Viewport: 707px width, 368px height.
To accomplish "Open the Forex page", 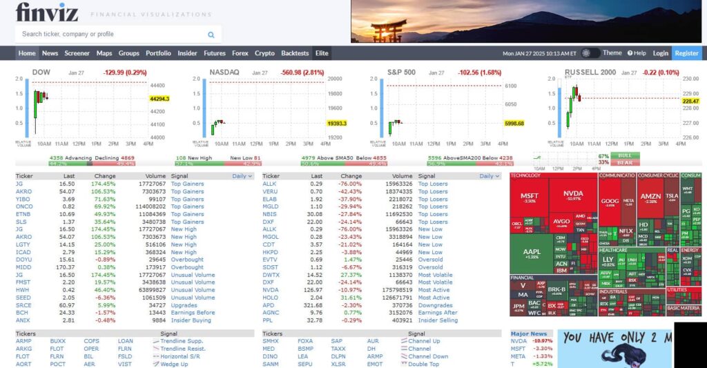I will (x=240, y=53).
